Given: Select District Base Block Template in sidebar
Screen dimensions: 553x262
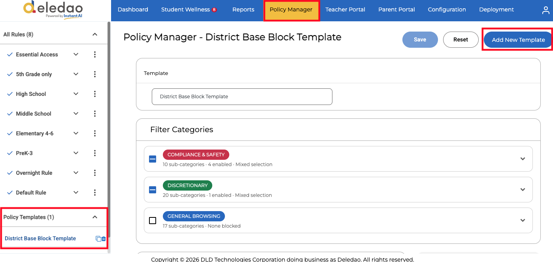Looking at the screenshot, I should pyautogui.click(x=40, y=238).
